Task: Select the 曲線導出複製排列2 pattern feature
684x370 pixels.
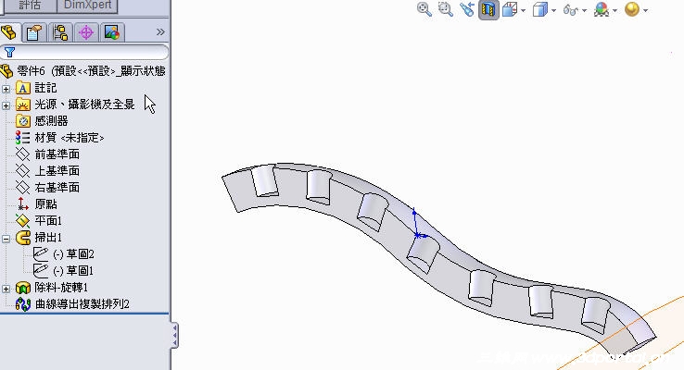Action: click(x=82, y=303)
